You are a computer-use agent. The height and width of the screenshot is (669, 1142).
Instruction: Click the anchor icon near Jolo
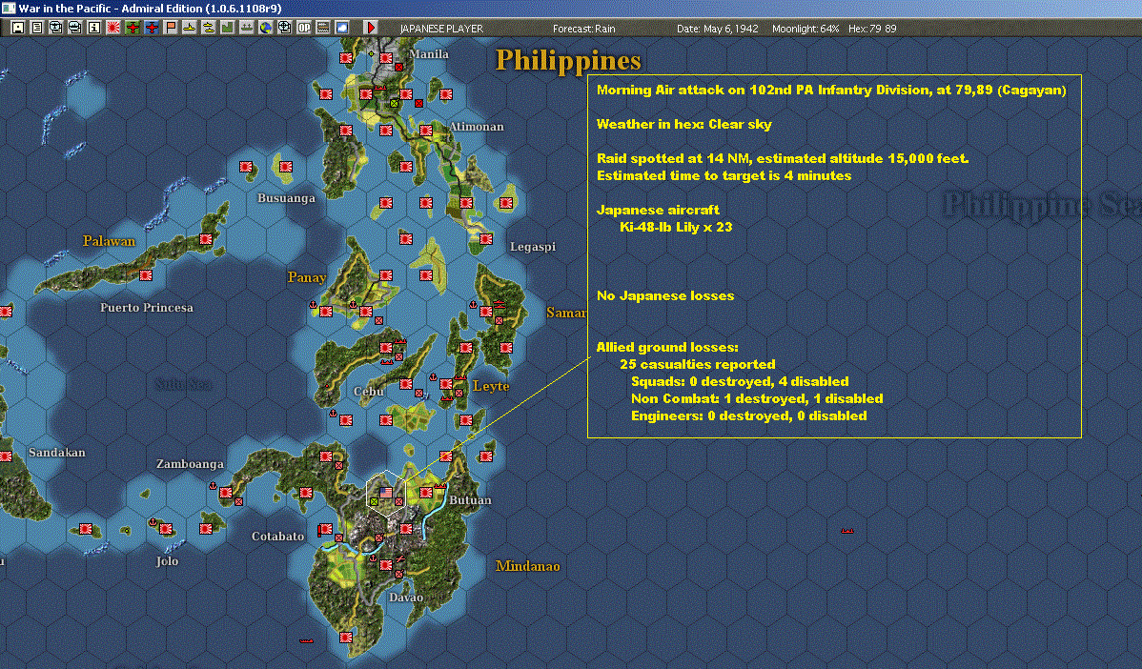(x=153, y=522)
